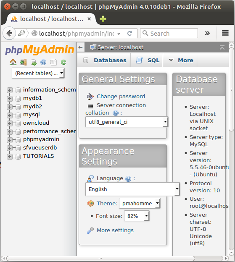
Task: Open the More tab menu
Action: 181,60
